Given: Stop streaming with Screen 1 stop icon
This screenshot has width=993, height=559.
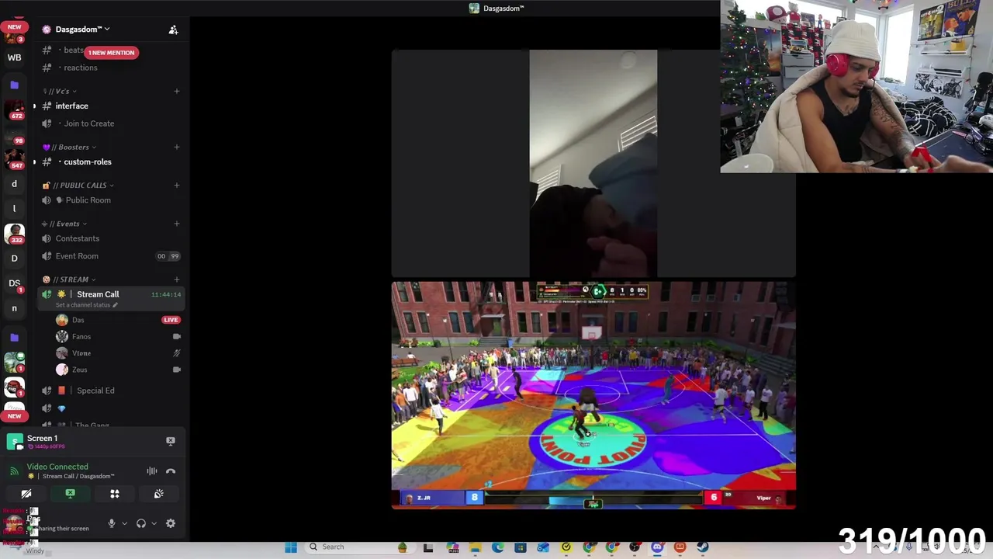Looking at the screenshot, I should (x=171, y=441).
